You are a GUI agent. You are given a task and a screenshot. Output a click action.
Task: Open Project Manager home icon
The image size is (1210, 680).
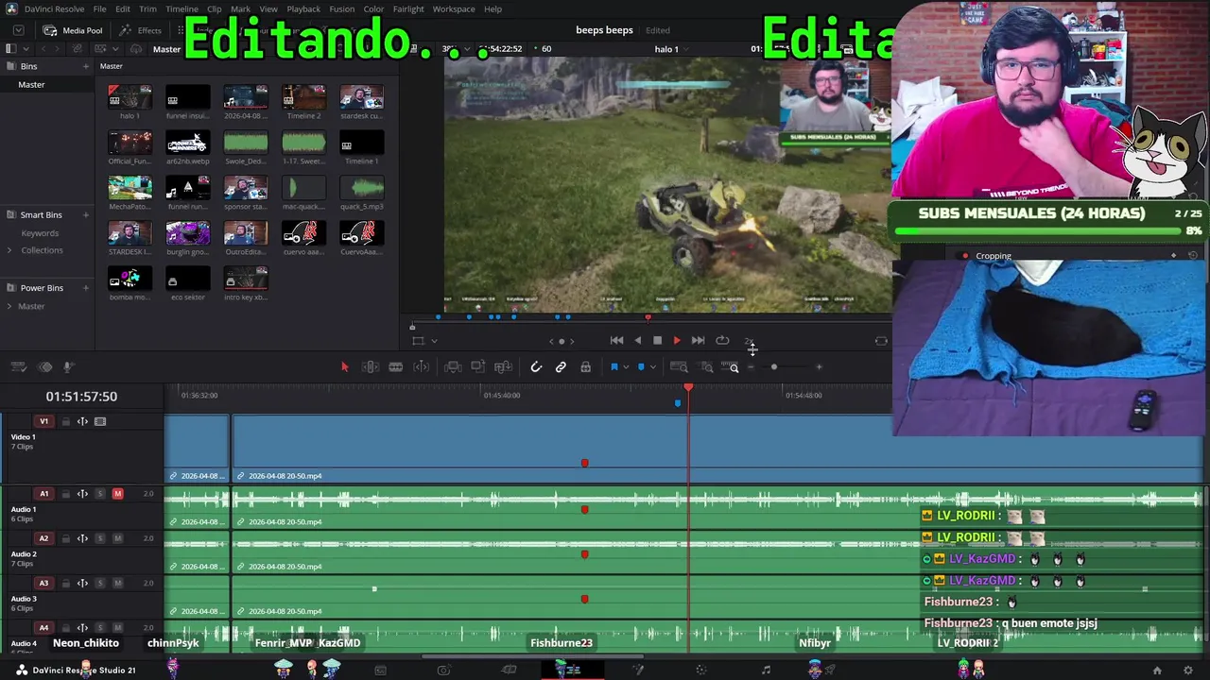(1157, 671)
